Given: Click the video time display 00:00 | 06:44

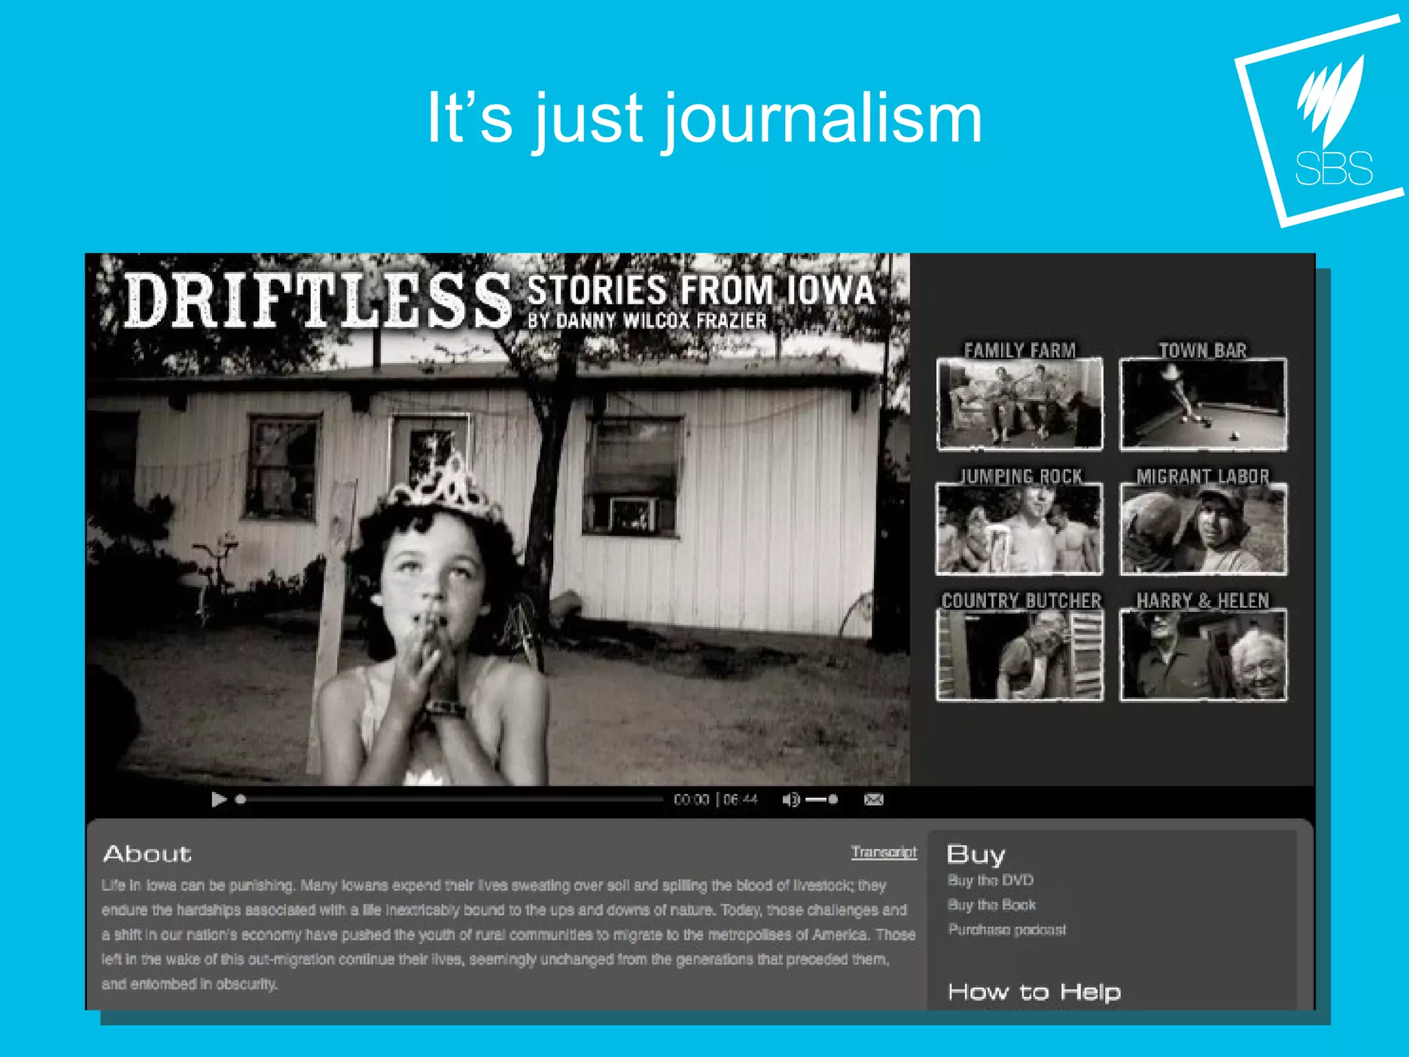Looking at the screenshot, I should click(x=716, y=799).
